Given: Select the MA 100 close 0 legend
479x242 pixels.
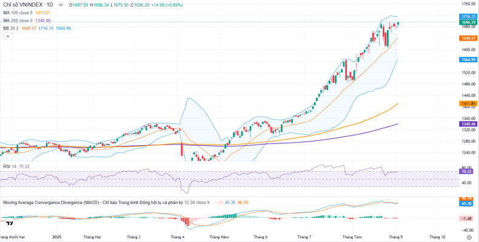Looking at the screenshot, I should [18, 13].
